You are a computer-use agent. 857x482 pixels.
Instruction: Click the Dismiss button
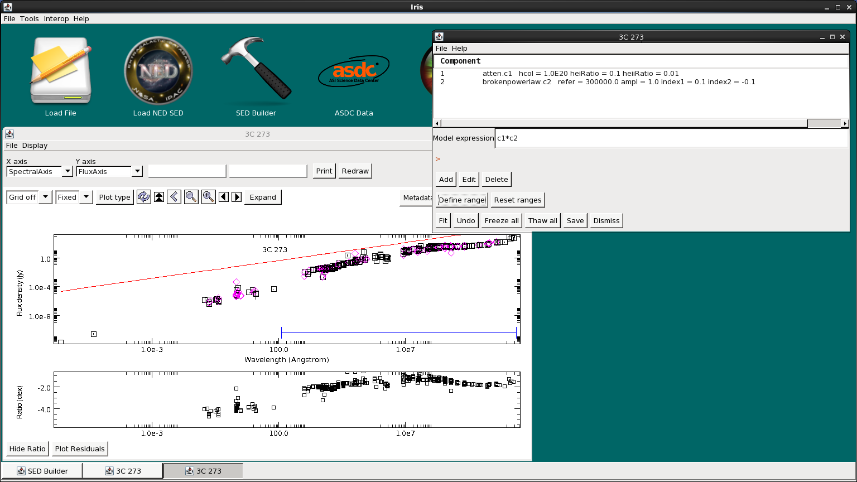click(606, 220)
